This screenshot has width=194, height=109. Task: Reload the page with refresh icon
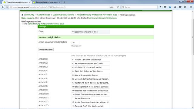[x=118, y=7]
